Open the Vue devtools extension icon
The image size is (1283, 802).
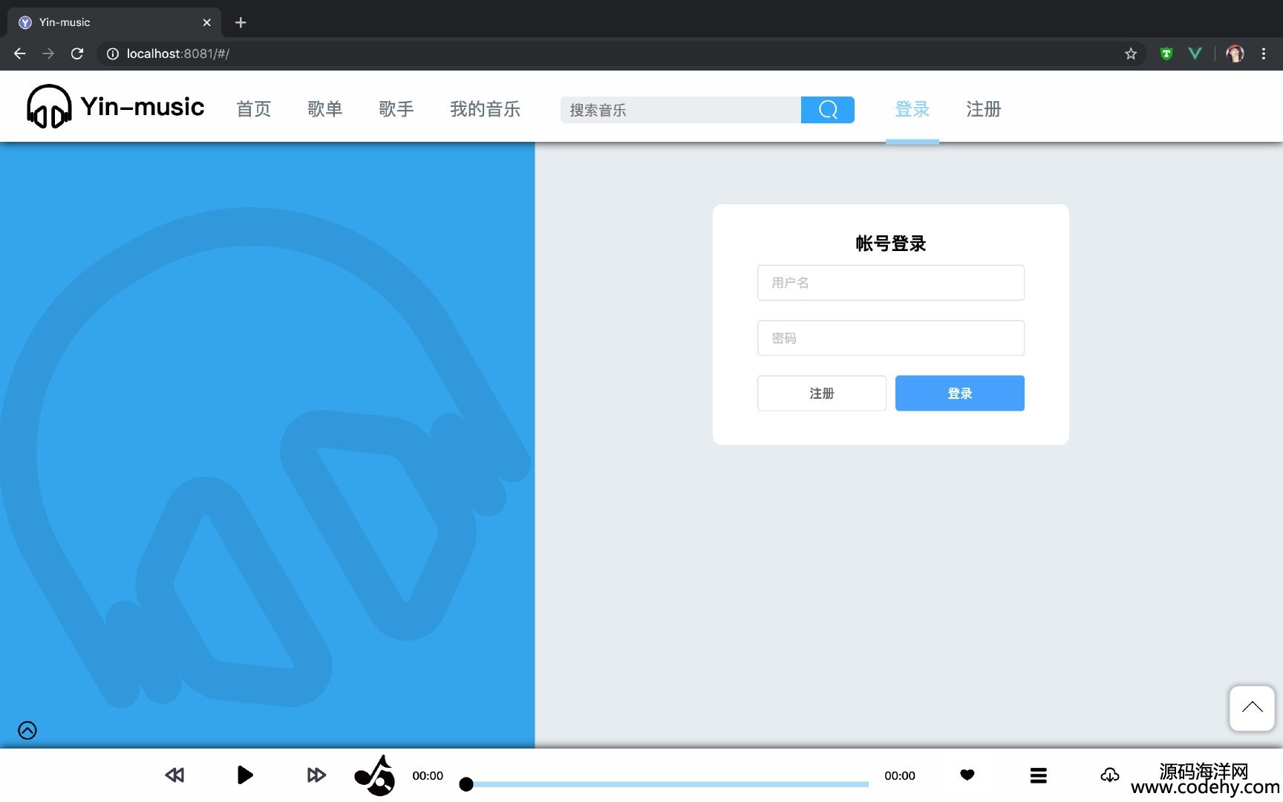(1195, 53)
